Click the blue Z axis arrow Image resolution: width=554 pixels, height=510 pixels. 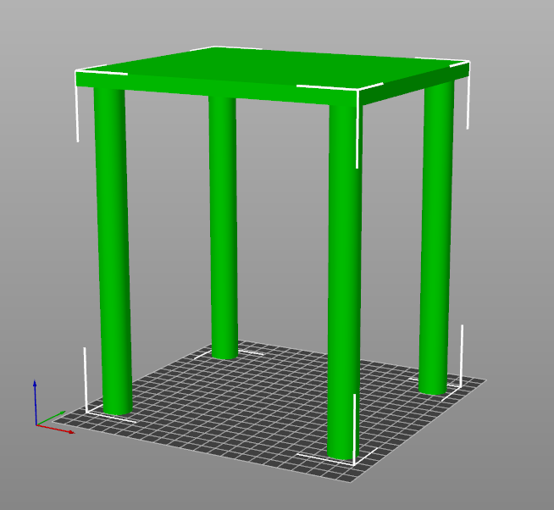point(35,402)
